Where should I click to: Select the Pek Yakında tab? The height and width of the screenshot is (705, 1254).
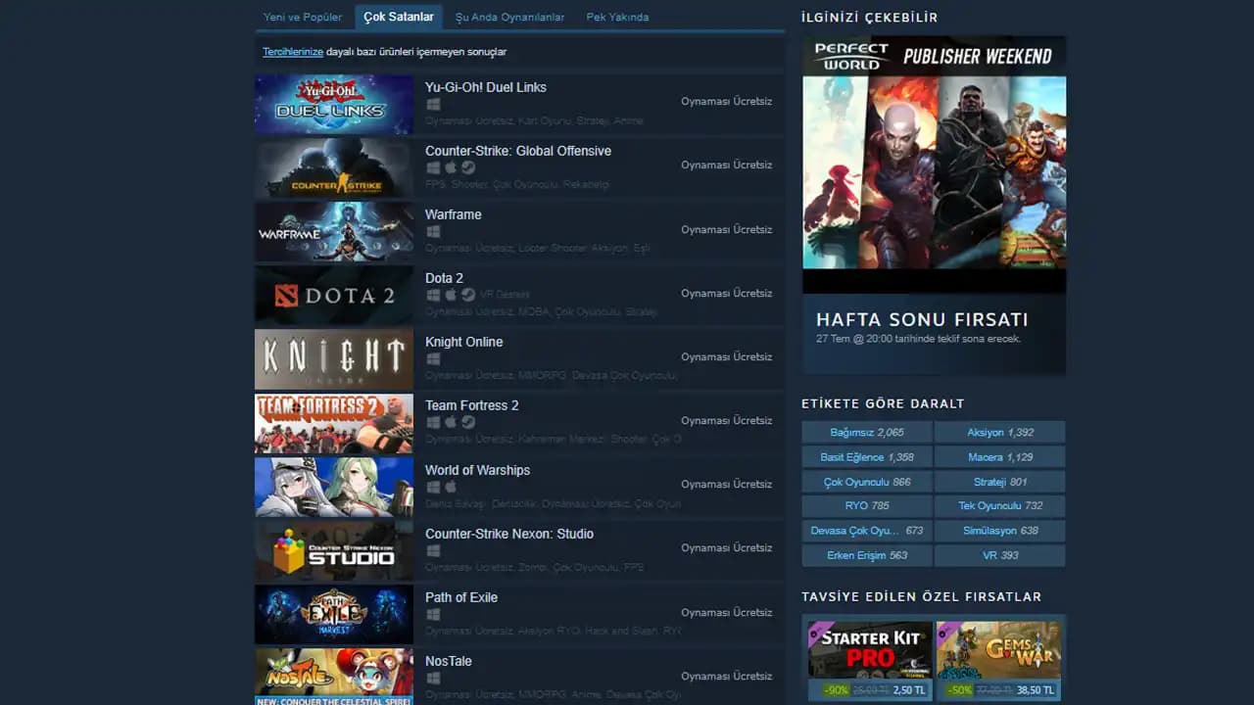[617, 17]
